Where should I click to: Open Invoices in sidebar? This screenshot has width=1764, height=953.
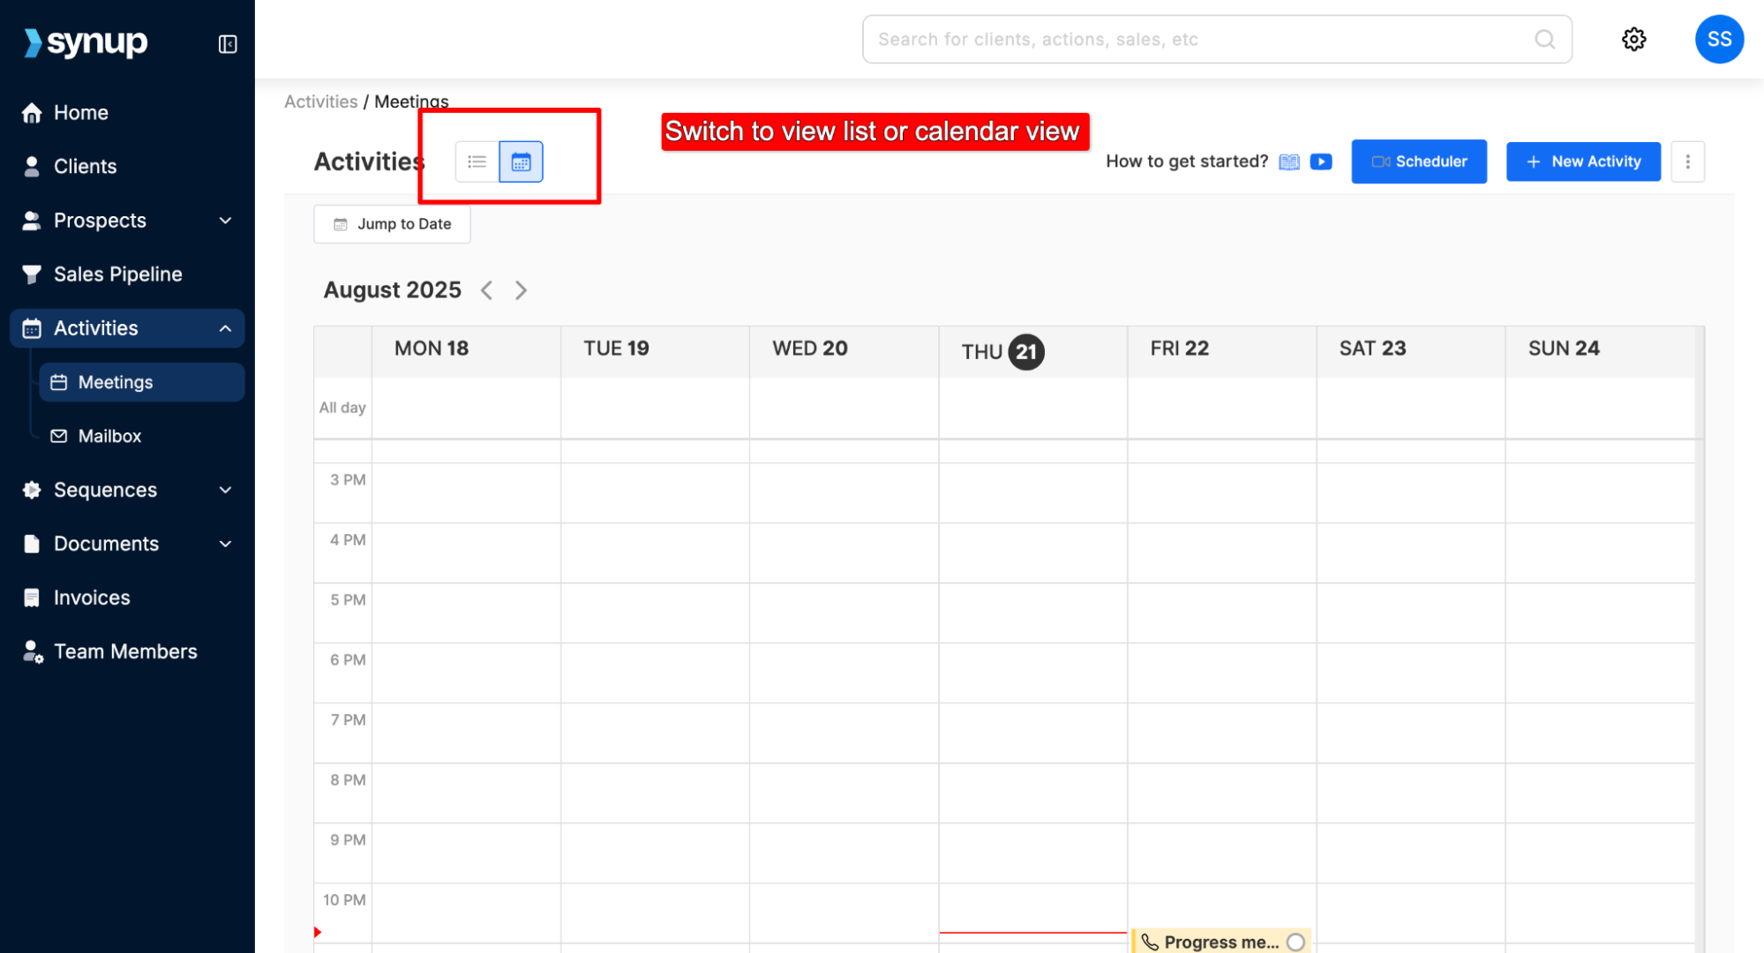(x=128, y=597)
